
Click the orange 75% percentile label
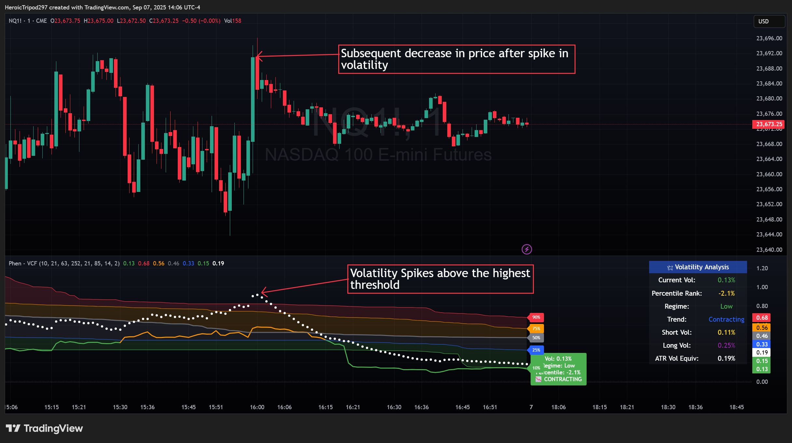536,329
